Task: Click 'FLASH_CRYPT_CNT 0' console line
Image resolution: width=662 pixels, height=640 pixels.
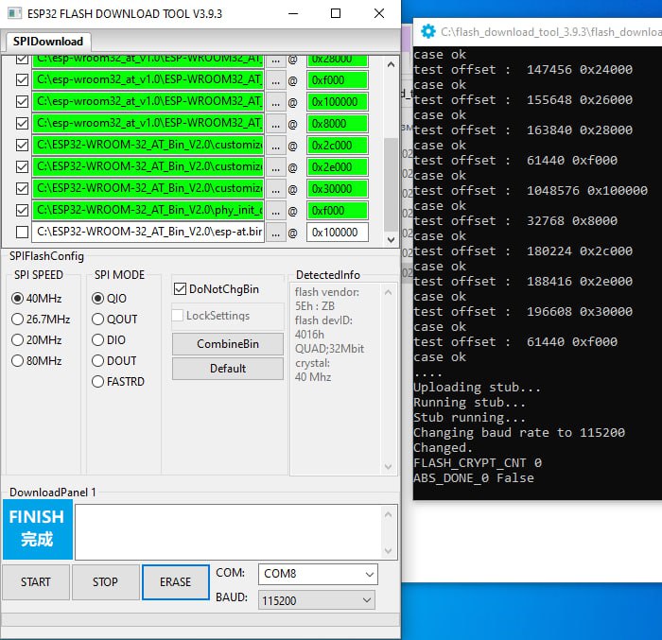Action: [478, 463]
